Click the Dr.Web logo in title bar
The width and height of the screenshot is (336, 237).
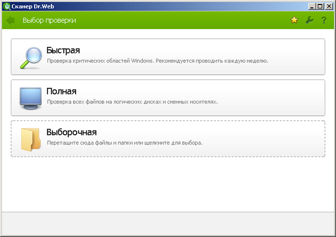[7, 6]
